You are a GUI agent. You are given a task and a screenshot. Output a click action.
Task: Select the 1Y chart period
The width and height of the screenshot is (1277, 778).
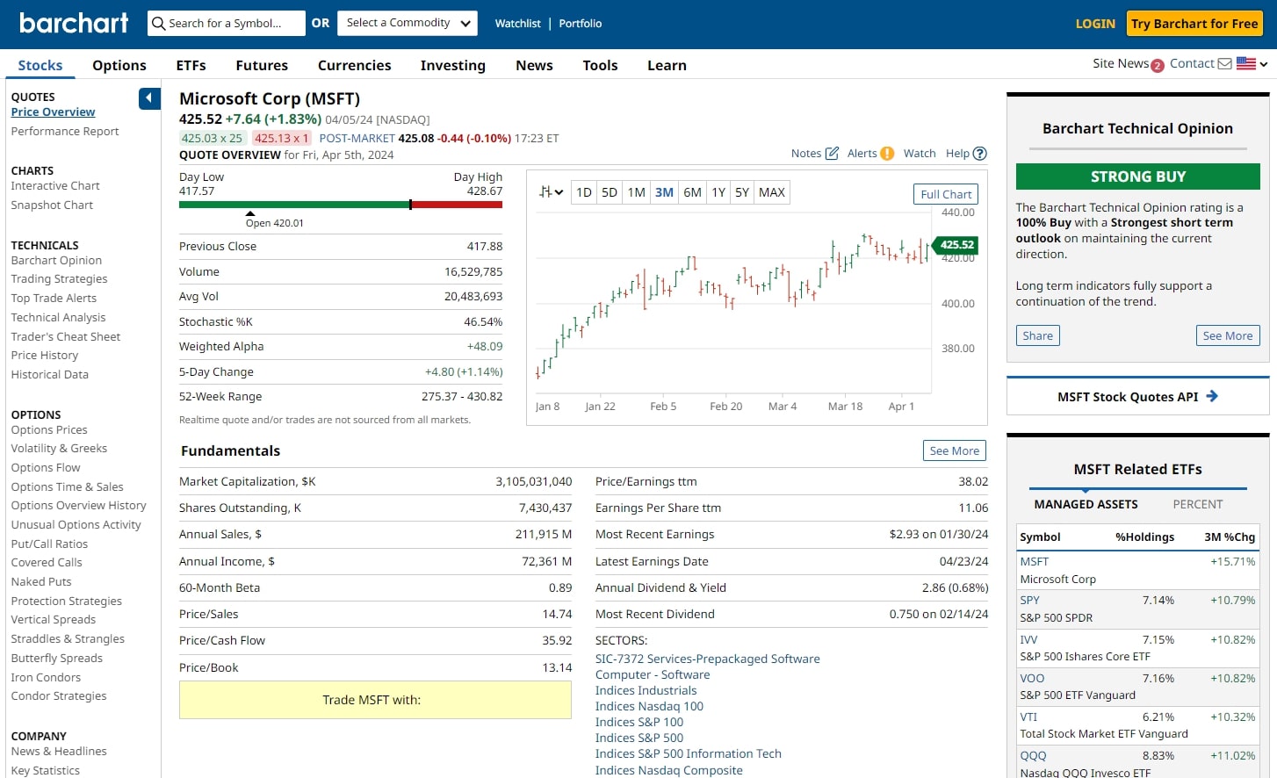point(718,192)
